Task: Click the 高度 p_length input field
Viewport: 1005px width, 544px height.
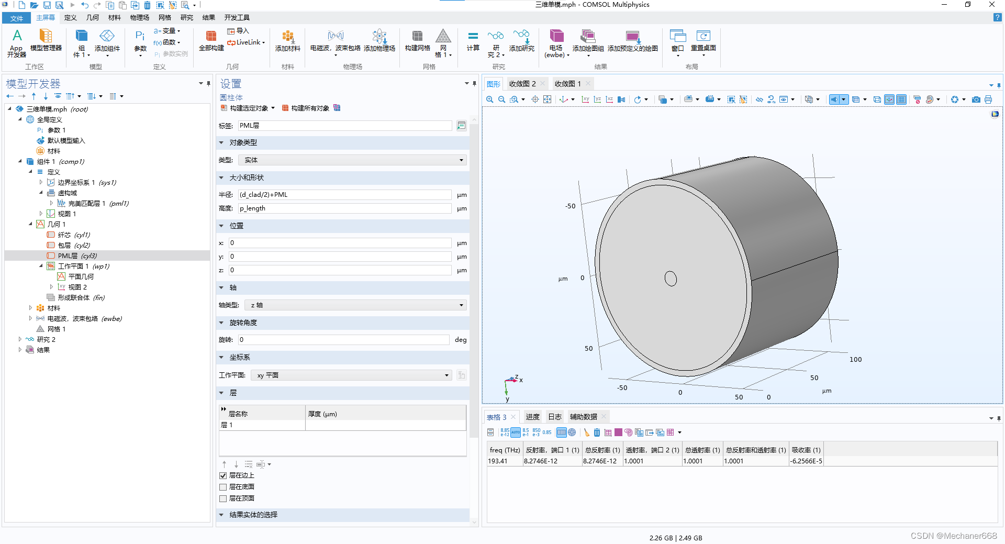Action: (344, 208)
